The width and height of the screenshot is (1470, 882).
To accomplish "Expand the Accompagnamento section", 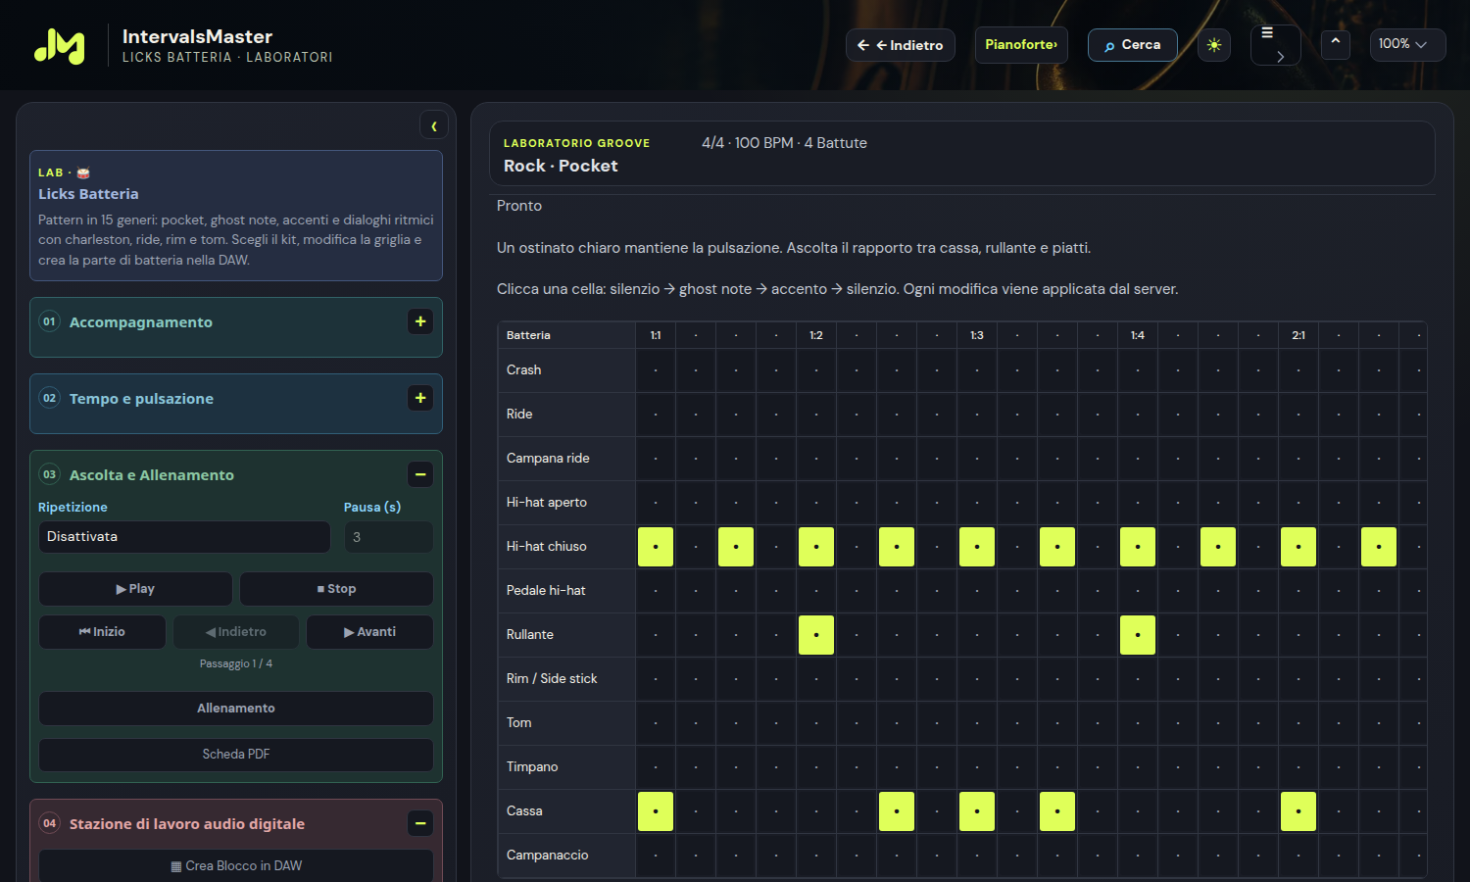I will click(x=420, y=321).
